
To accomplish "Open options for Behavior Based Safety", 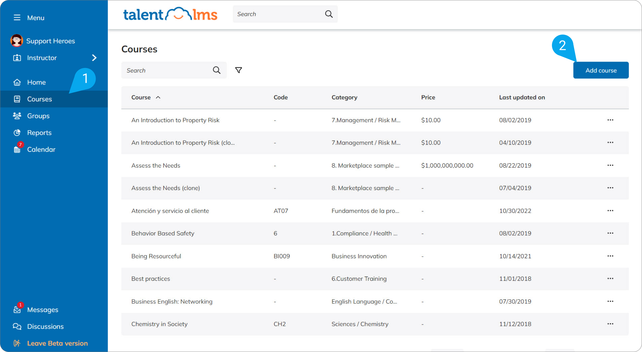I will tap(610, 233).
